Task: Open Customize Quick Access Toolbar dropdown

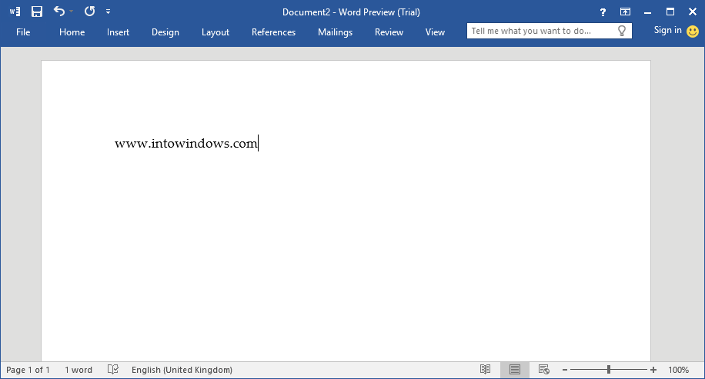Action: click(x=108, y=12)
